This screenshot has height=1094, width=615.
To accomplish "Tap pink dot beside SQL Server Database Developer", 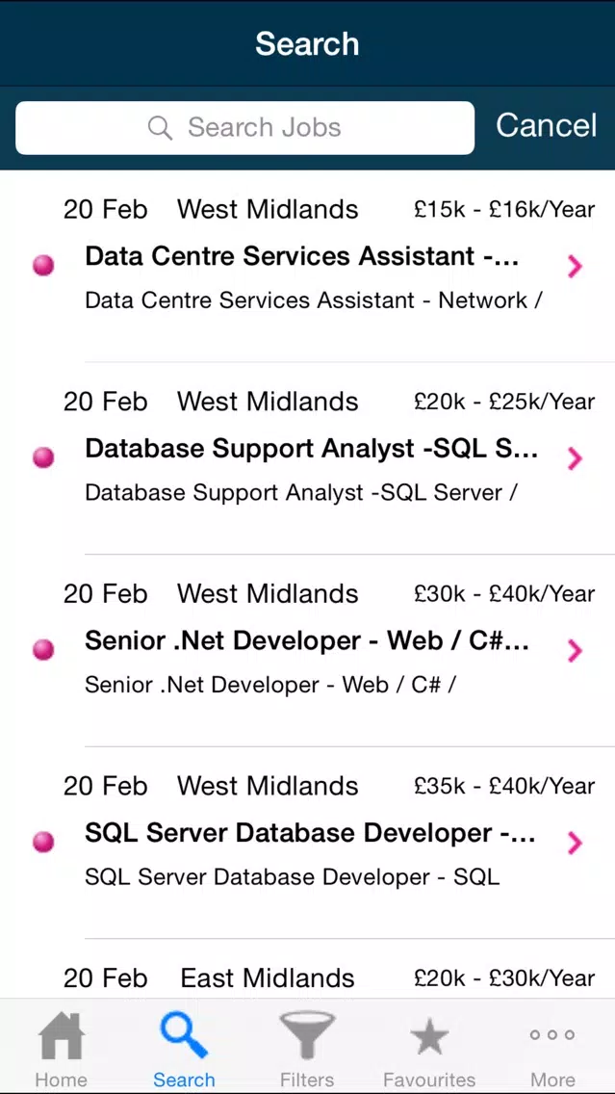I will click(43, 842).
